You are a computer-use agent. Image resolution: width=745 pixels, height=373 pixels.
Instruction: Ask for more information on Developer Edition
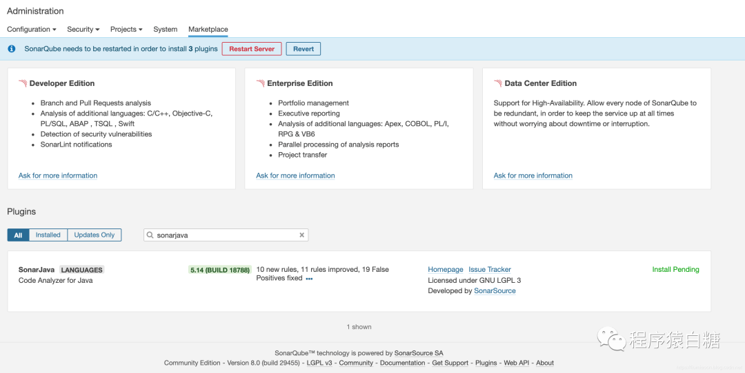tap(58, 175)
